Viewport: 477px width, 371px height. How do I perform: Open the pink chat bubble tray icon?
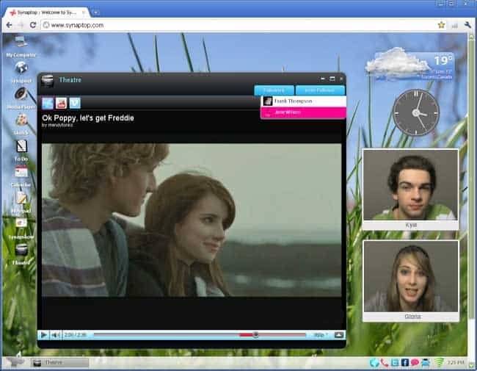pyautogui.click(x=415, y=362)
